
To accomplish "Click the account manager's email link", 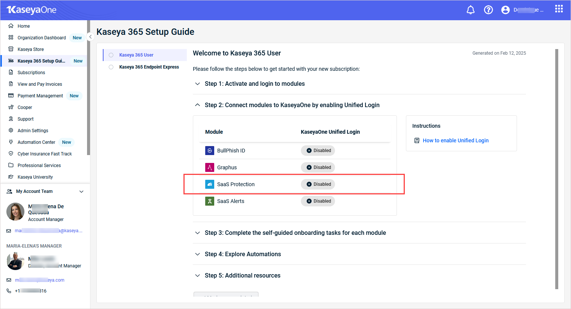I will [x=48, y=231].
